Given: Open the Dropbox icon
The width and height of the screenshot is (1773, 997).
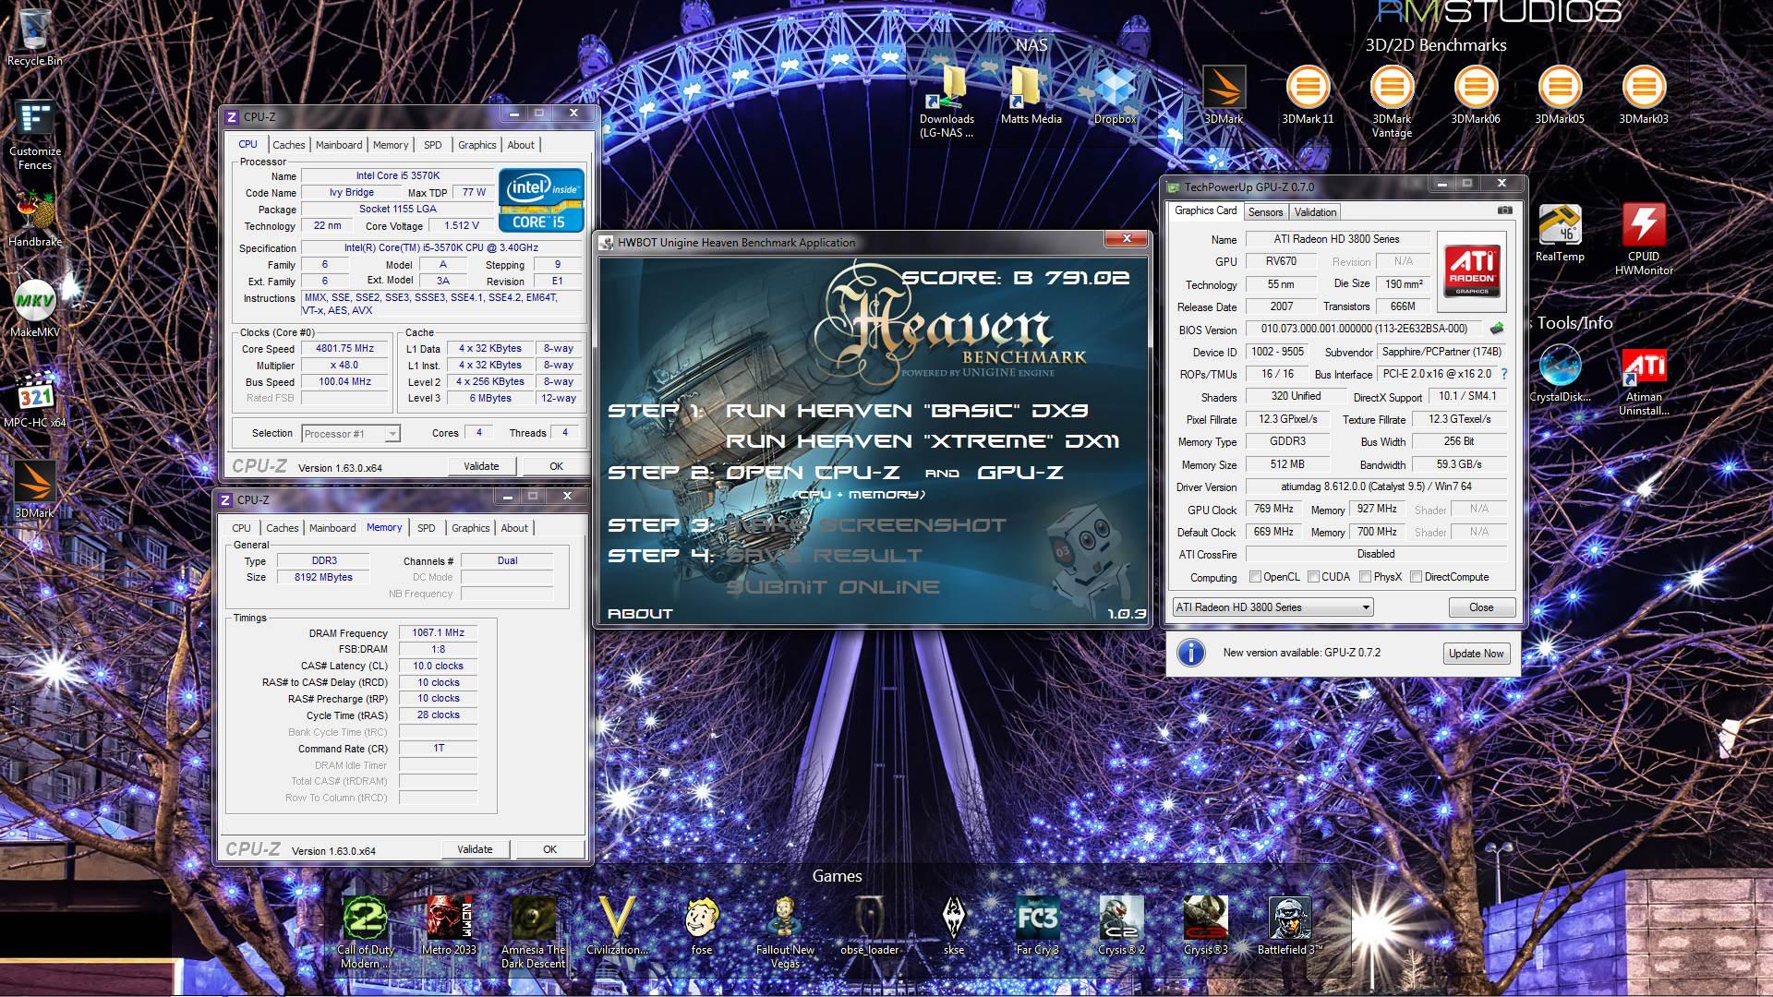Looking at the screenshot, I should point(1116,95).
